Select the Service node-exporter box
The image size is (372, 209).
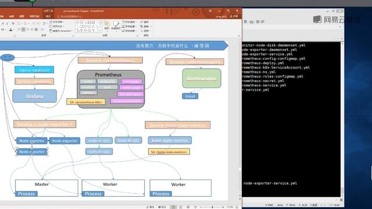pos(45,124)
